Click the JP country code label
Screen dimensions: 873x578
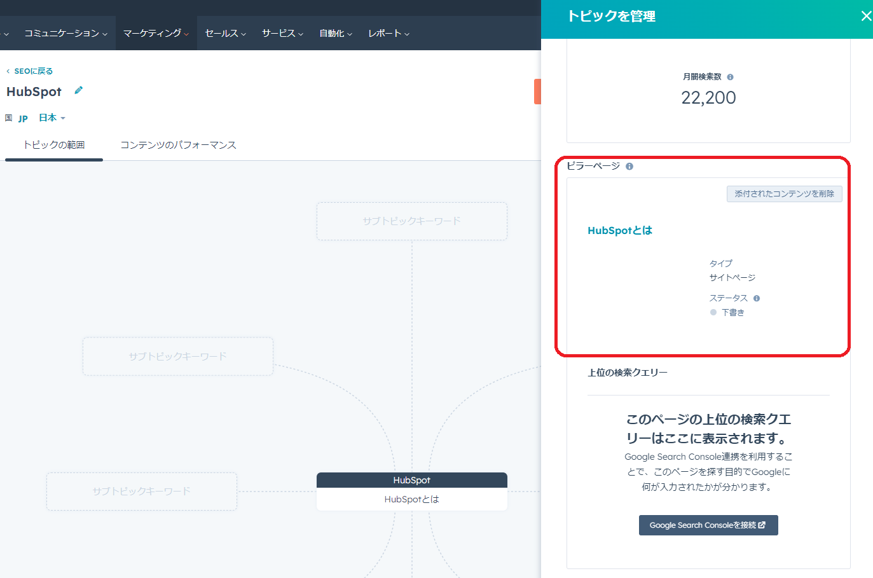coord(23,118)
